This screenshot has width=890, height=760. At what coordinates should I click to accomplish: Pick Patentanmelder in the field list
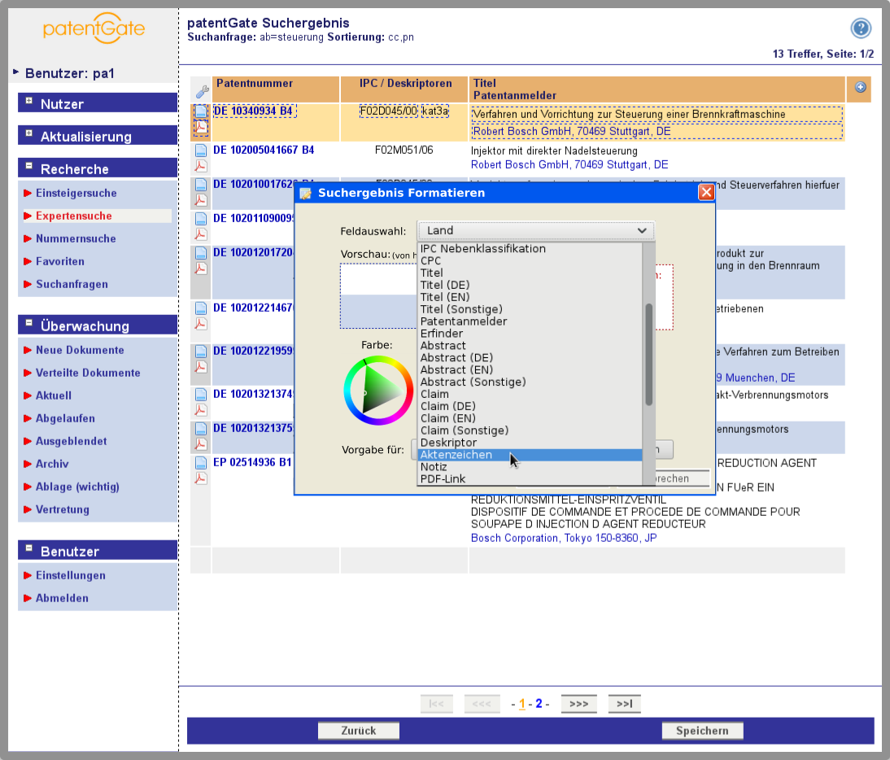click(x=530, y=321)
